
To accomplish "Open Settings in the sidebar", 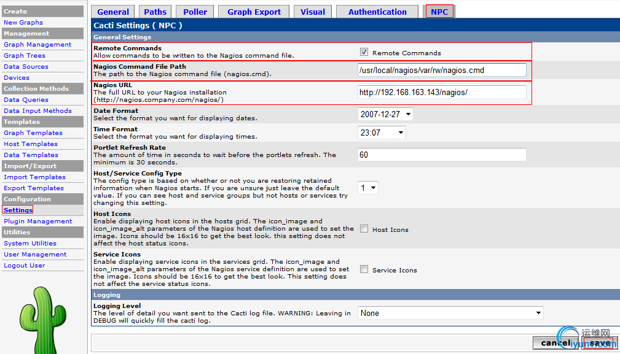I will point(18,210).
